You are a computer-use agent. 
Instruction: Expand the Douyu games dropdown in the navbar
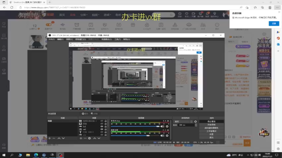pyautogui.click(x=107, y=15)
